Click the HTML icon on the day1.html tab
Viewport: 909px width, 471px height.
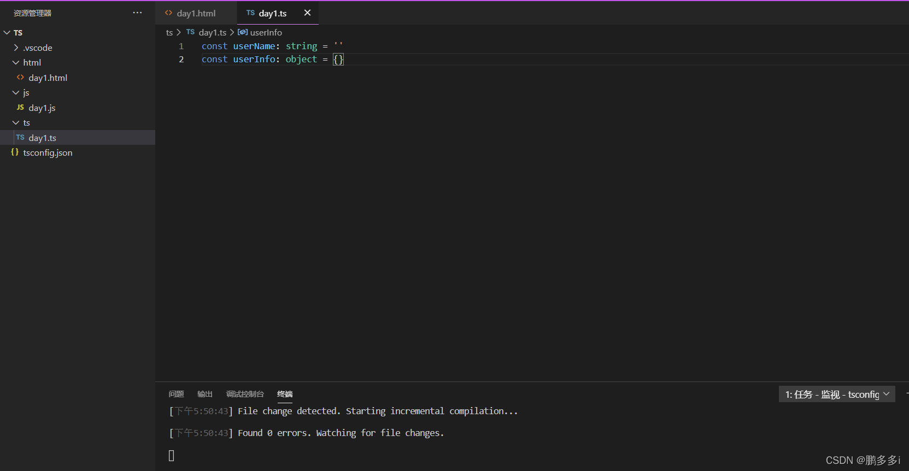(169, 13)
